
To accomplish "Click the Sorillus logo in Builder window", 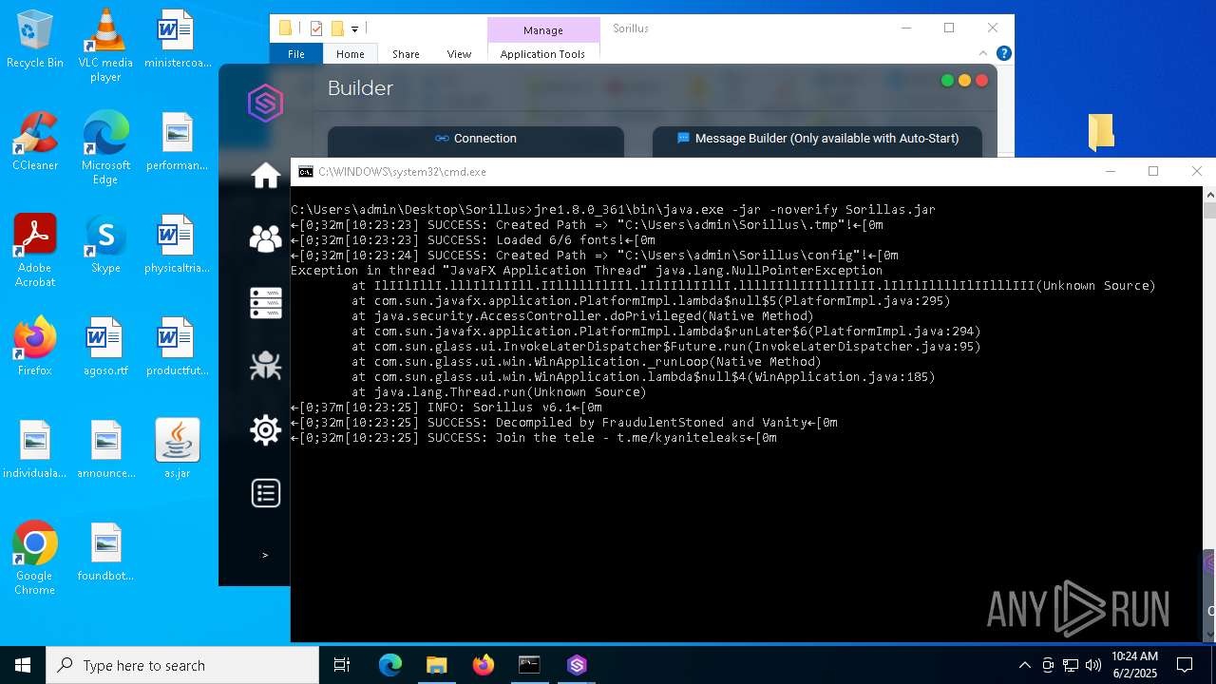I will [265, 103].
